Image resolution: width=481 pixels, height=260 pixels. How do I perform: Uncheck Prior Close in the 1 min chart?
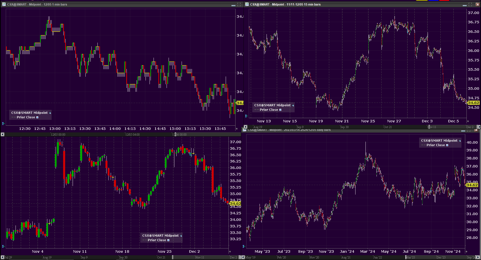coord(37,117)
